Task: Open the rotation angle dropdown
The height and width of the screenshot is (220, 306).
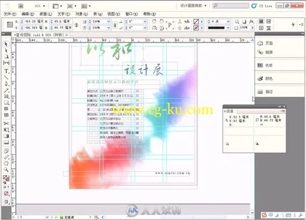Action: click(x=145, y=22)
